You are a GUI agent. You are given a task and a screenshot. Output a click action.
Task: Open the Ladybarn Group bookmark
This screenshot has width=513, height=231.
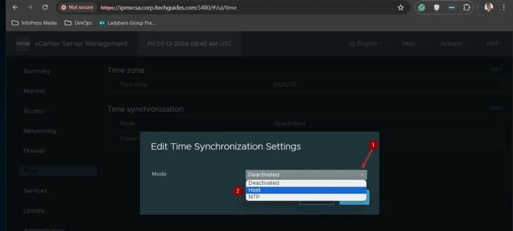point(127,23)
